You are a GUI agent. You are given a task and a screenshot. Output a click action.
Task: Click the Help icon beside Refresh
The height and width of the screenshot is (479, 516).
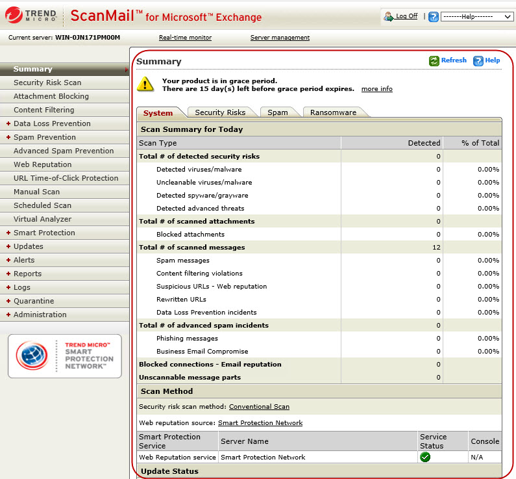(x=478, y=60)
